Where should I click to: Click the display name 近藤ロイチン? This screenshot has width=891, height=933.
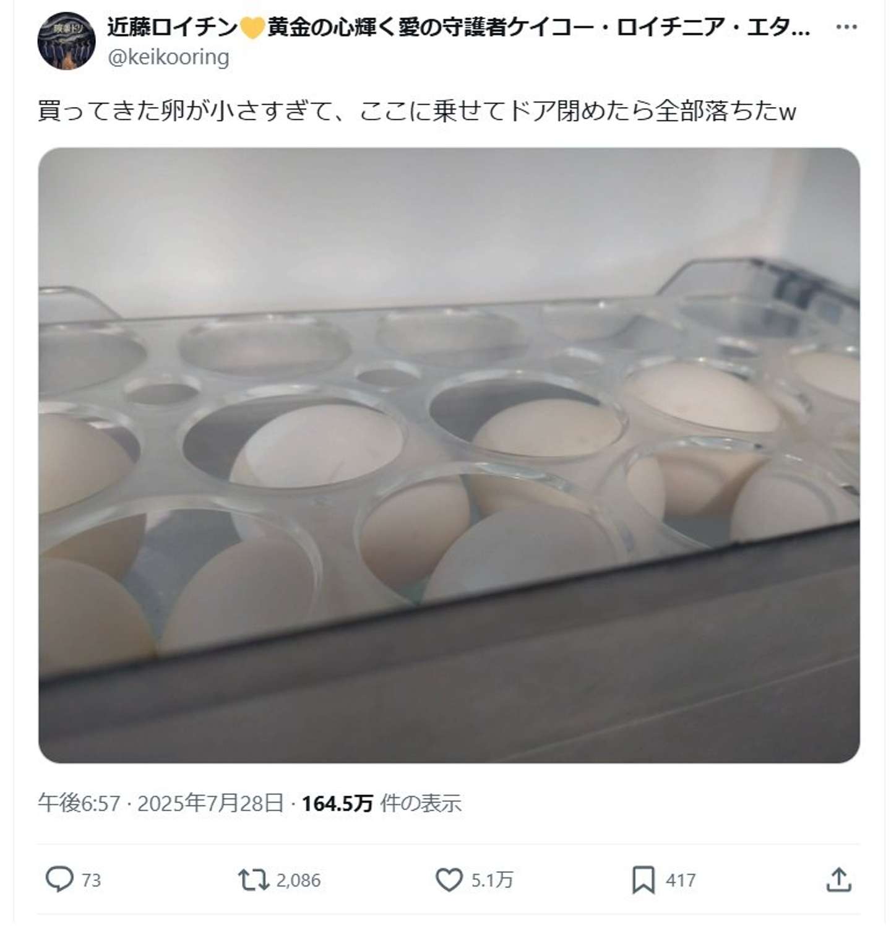point(172,27)
